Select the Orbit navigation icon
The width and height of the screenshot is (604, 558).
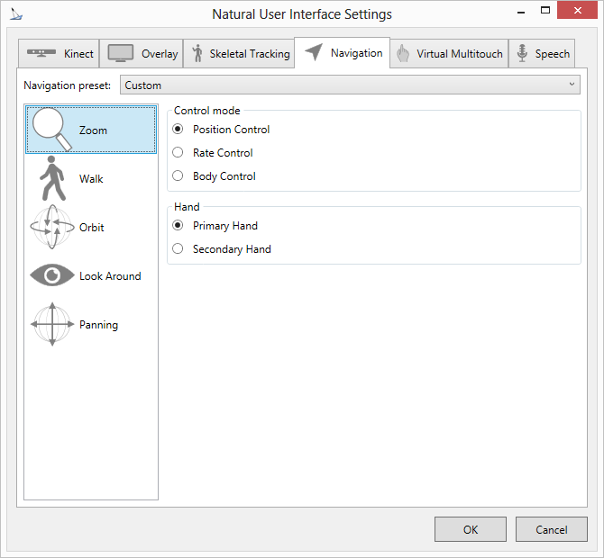[52, 228]
